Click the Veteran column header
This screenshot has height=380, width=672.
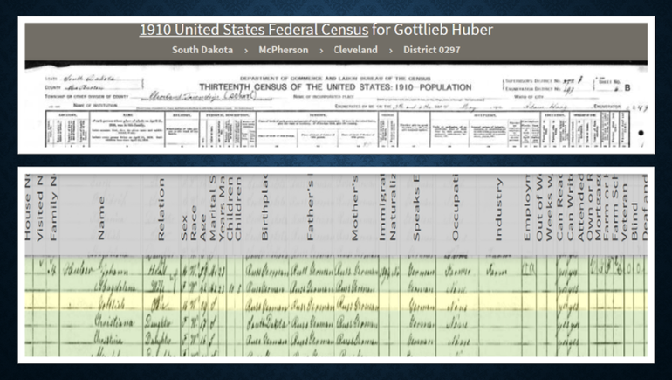point(624,212)
